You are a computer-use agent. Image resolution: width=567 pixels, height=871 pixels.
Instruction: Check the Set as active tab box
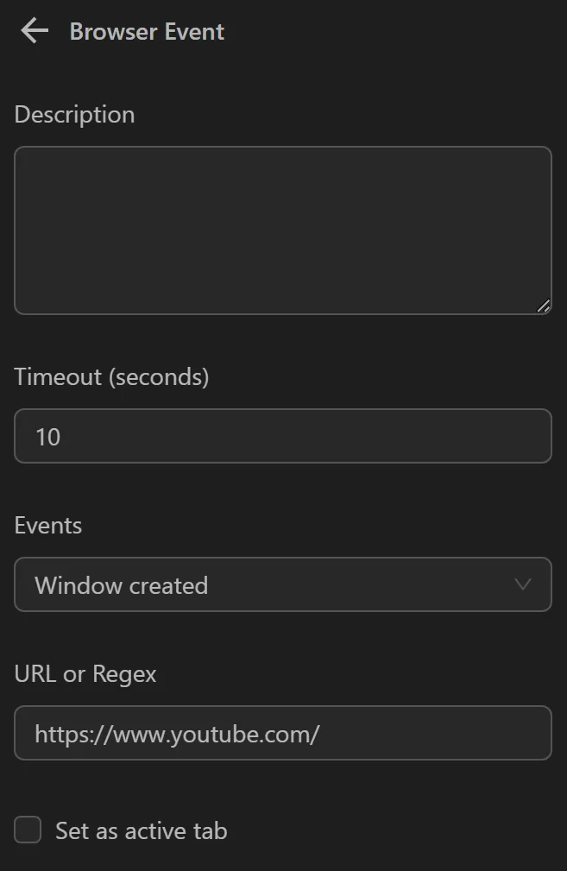tap(27, 830)
